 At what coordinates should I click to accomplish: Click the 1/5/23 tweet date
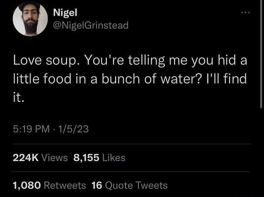(75, 129)
